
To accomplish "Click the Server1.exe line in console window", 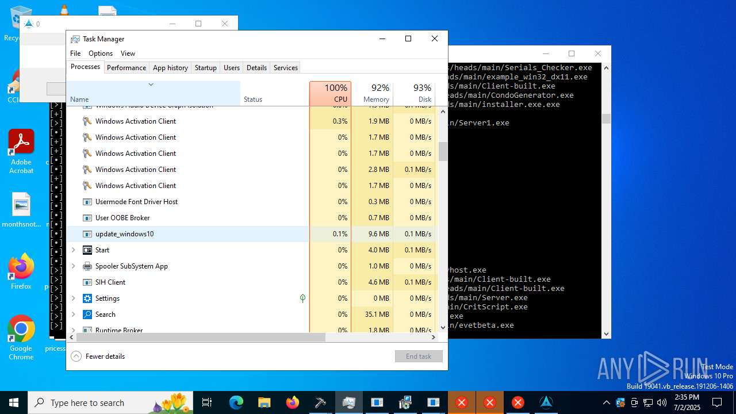I will (479, 123).
